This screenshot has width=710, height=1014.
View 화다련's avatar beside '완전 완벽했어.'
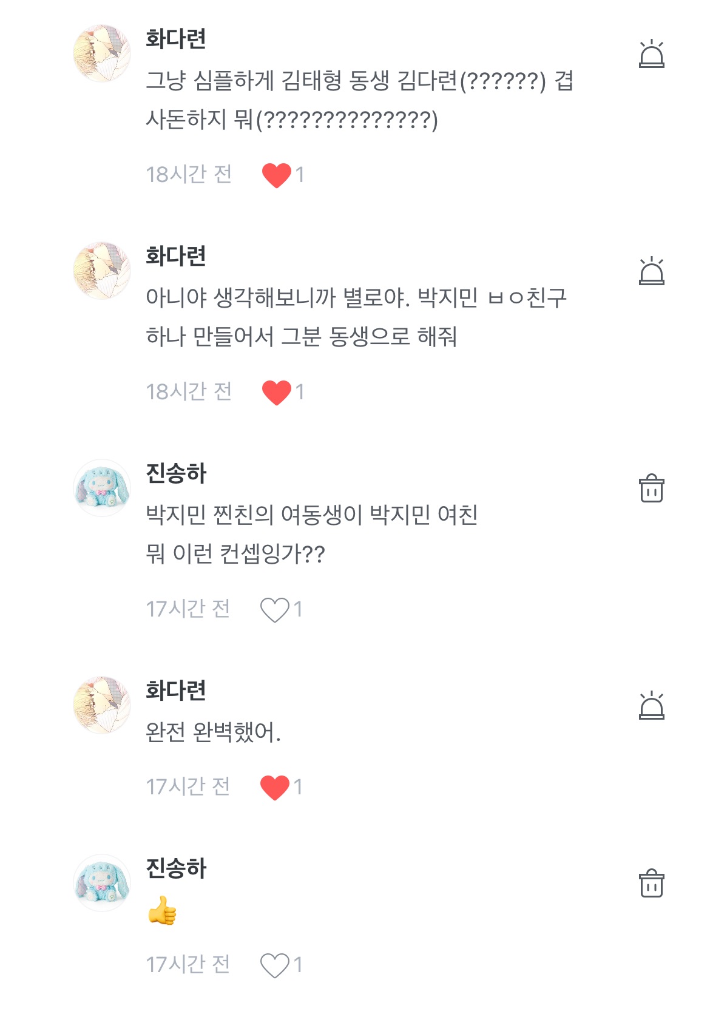point(102,705)
